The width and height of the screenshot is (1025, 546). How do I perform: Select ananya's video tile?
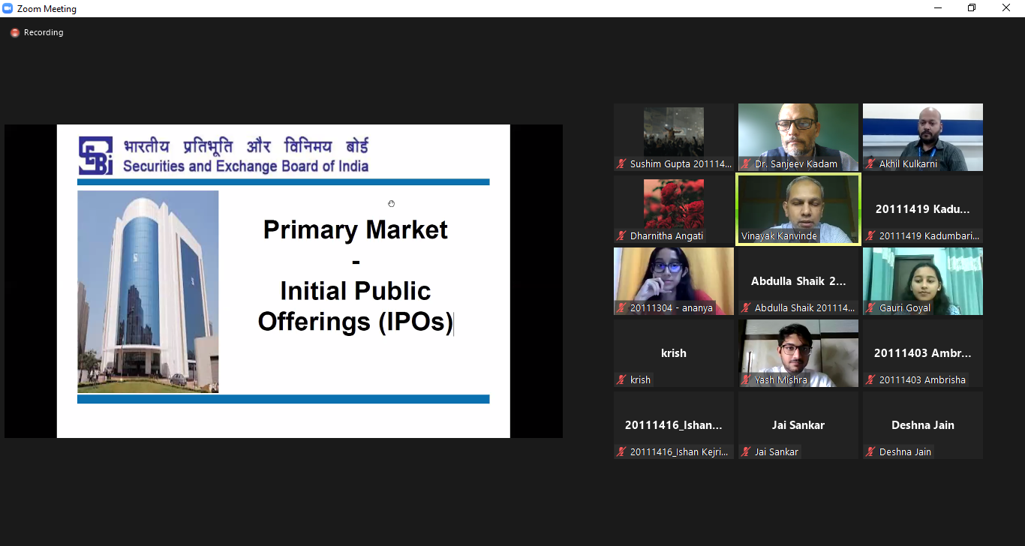pyautogui.click(x=674, y=281)
